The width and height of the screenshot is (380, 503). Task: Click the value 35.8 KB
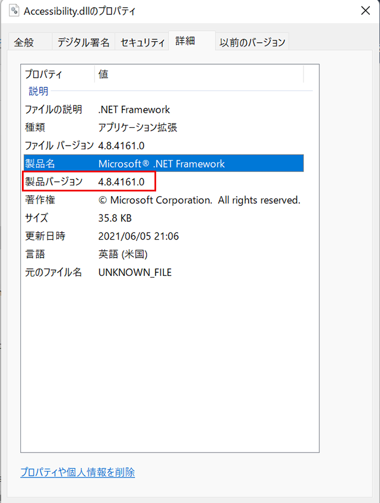click(x=115, y=218)
